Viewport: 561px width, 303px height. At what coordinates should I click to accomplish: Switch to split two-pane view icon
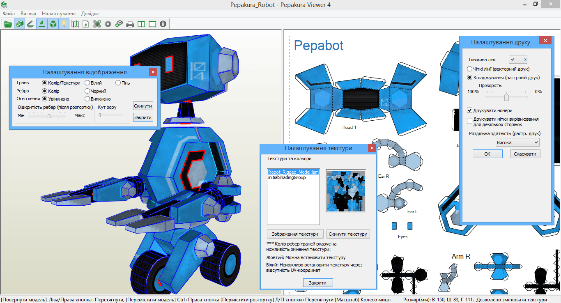coord(141,24)
